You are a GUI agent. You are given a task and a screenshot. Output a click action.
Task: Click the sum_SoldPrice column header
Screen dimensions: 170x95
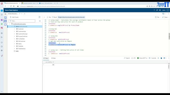pos(49,62)
